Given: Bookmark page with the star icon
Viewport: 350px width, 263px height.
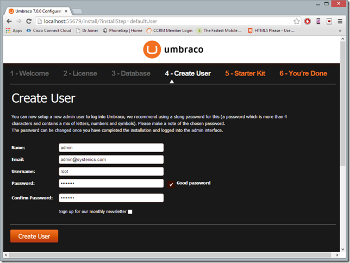Looking at the screenshot, I should 296,21.
